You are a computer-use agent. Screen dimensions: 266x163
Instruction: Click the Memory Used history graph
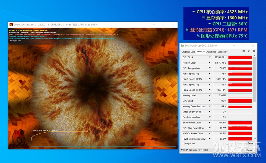click(240, 95)
